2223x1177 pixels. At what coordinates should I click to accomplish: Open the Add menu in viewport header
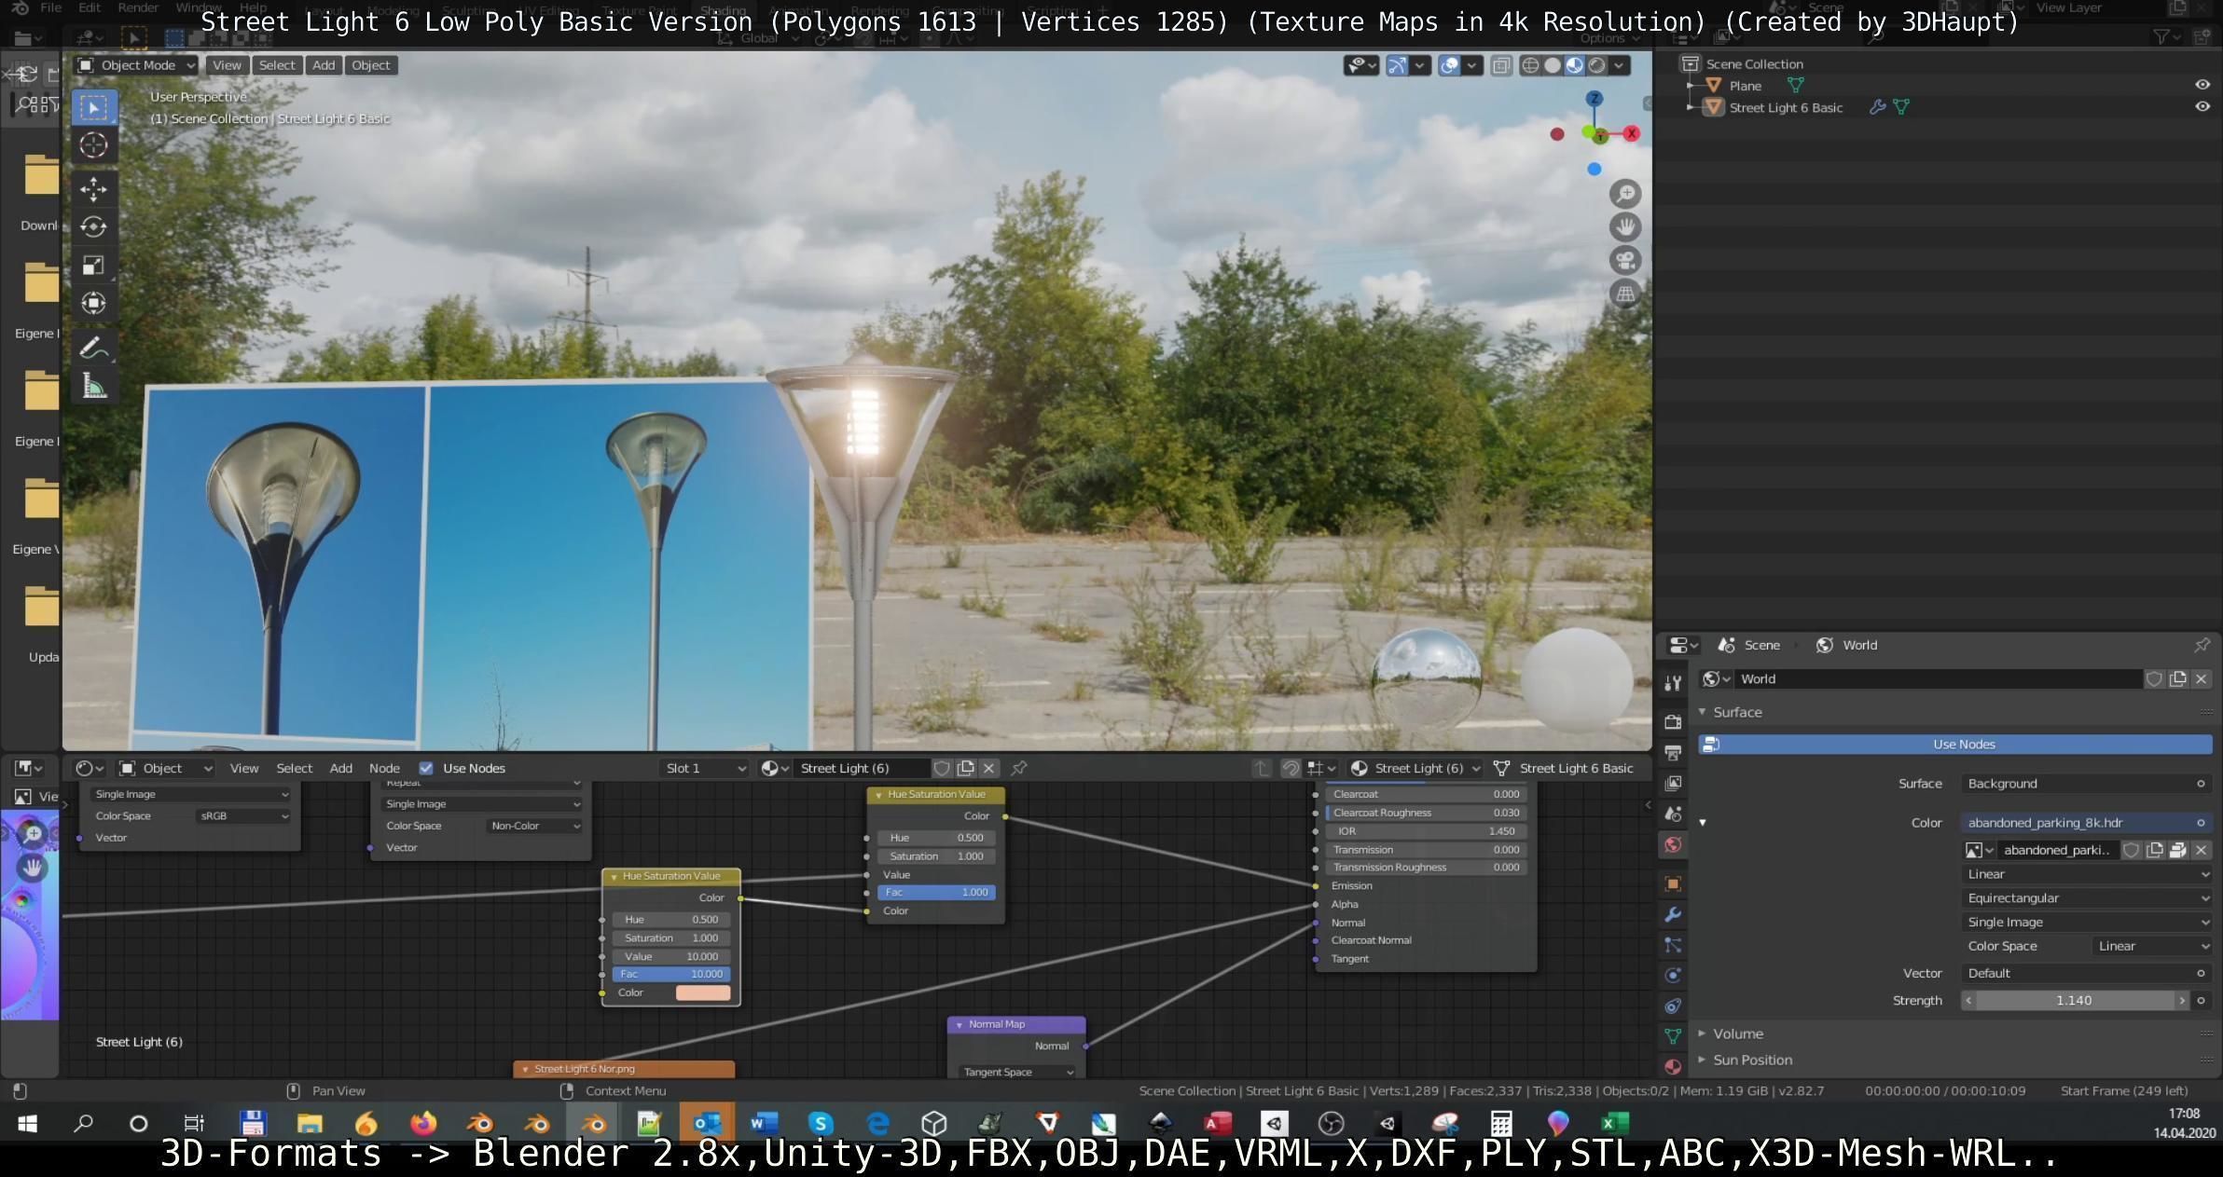point(324,65)
